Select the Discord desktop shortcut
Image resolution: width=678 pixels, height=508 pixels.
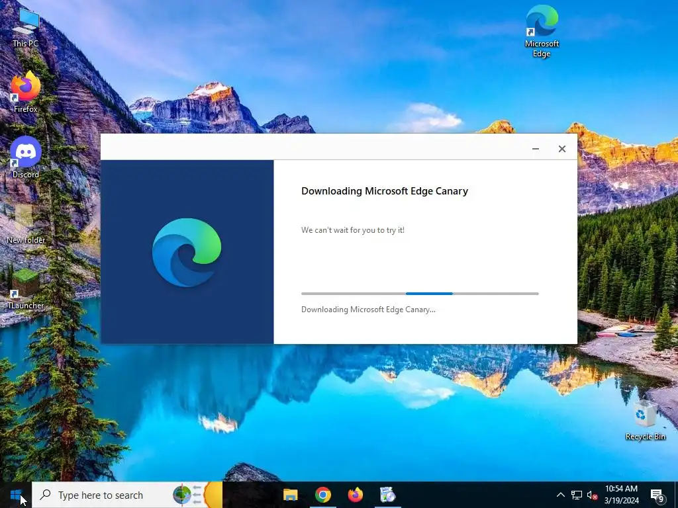tap(26, 157)
